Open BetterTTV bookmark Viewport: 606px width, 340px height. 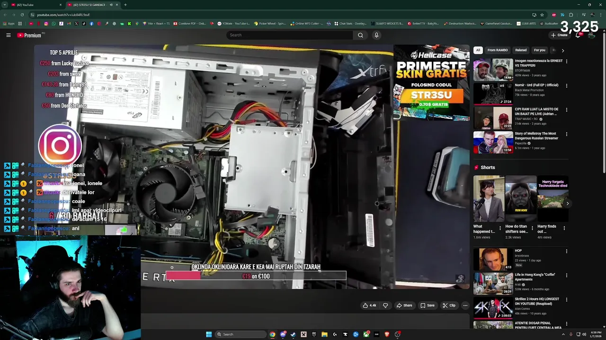coord(423,24)
